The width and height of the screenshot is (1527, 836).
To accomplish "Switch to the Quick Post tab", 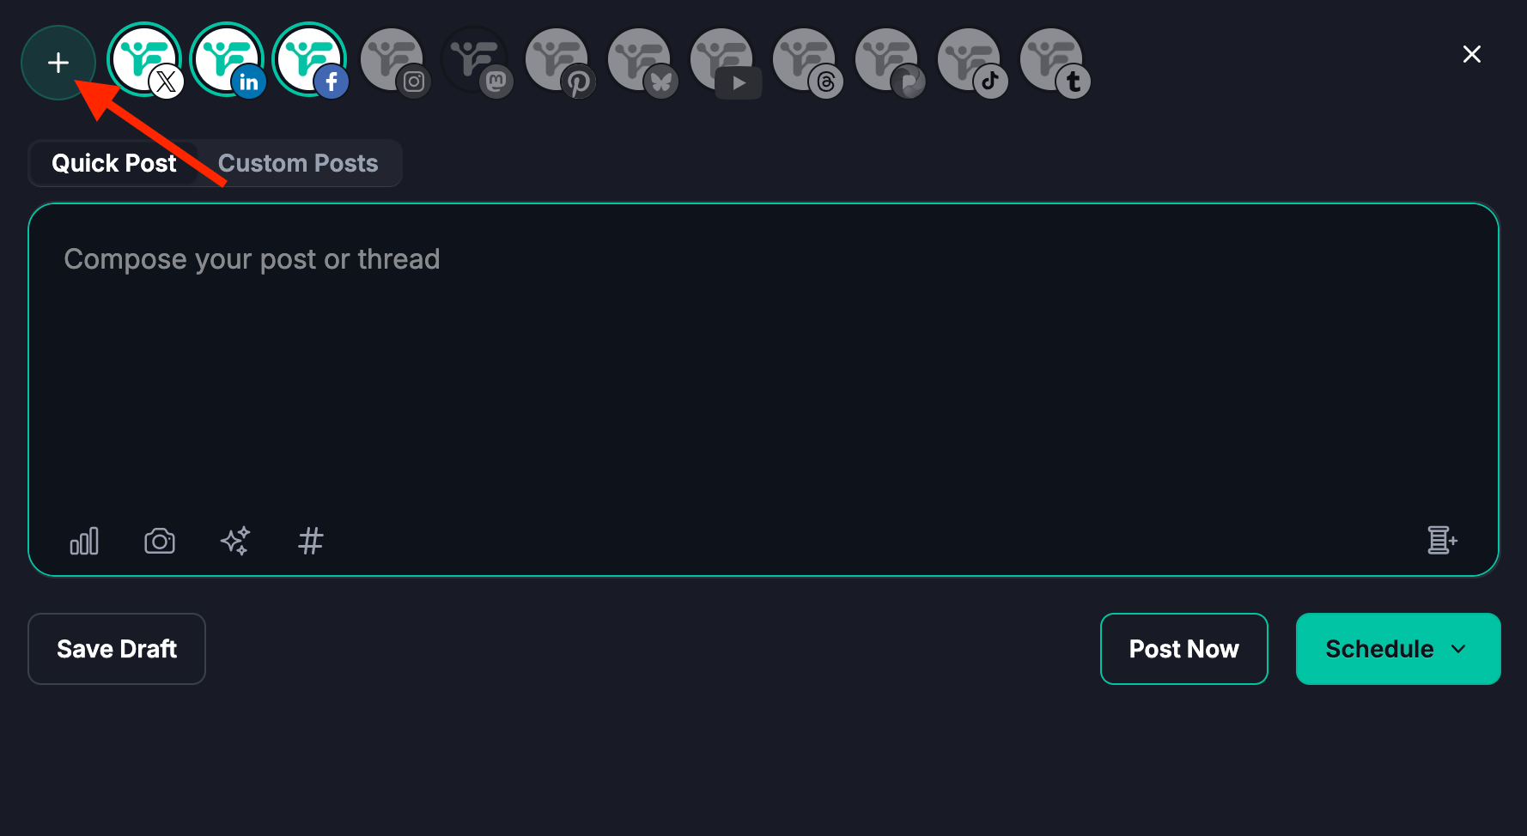I will click(114, 163).
